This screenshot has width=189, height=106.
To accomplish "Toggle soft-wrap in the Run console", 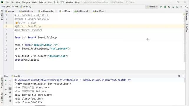I will (x=10, y=89).
